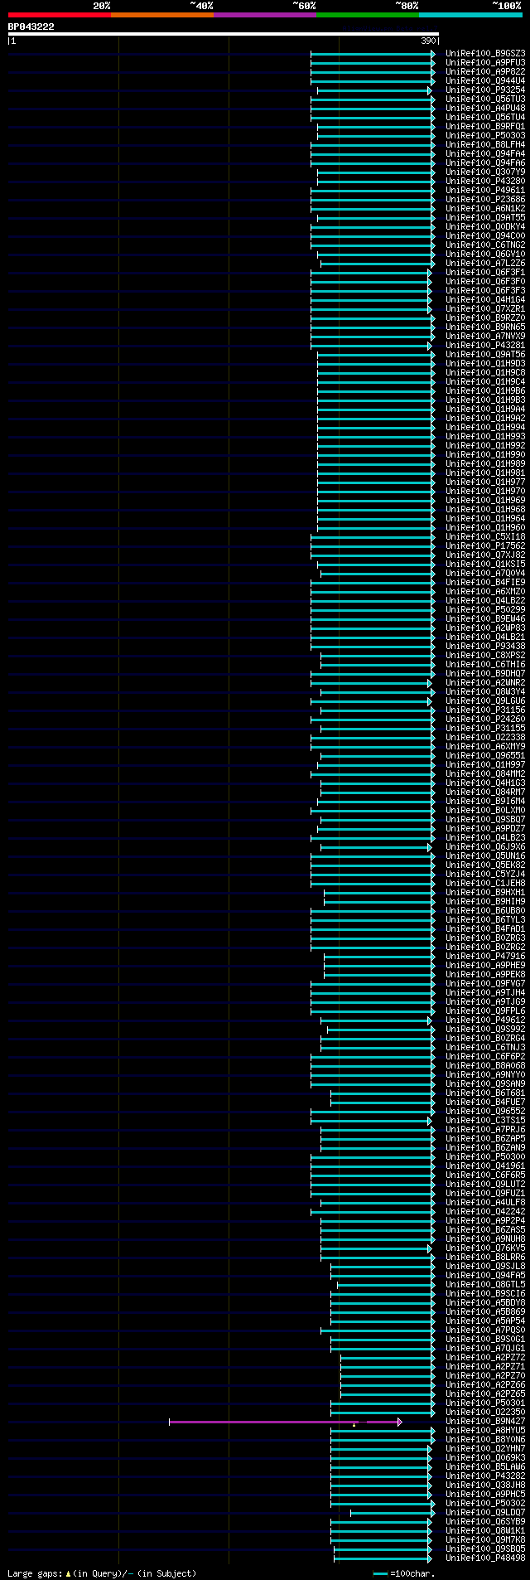Viewport: 530px width, 1580px height.
Task: Open hit UniRef100_P24260
Action: pyautogui.click(x=485, y=720)
